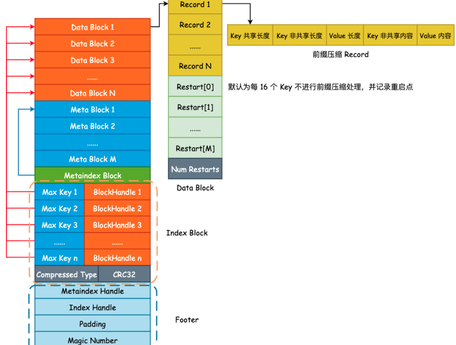Viewport: 456px width, 345px height.
Task: Click the Compressed Type field
Action: pos(66,274)
